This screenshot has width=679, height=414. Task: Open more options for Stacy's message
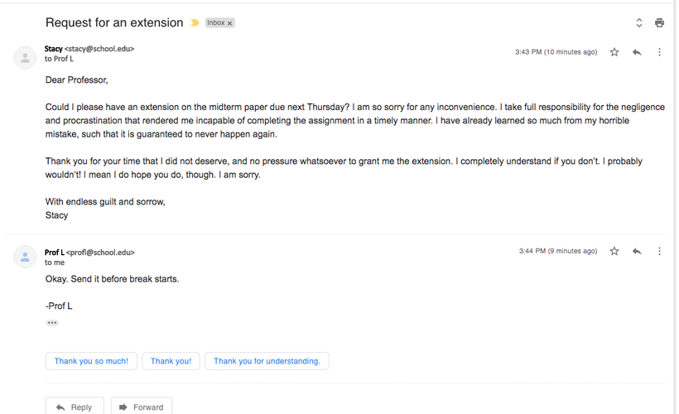pyautogui.click(x=659, y=52)
